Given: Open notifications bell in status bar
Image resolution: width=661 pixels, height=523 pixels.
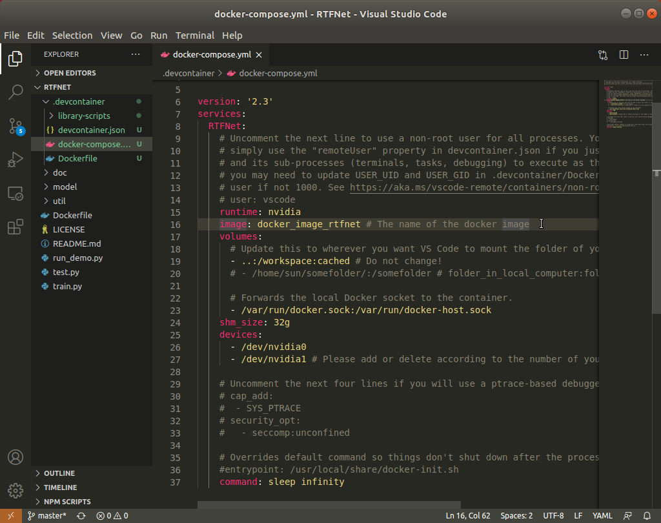Looking at the screenshot, I should [647, 516].
